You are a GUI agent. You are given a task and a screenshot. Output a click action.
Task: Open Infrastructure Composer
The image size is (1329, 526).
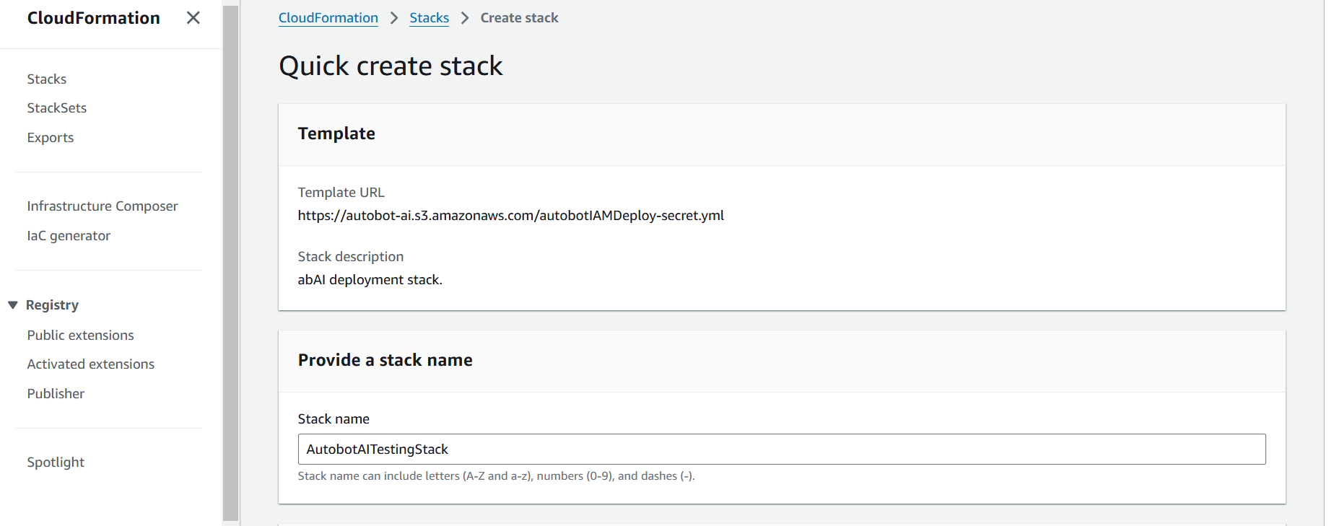103,206
